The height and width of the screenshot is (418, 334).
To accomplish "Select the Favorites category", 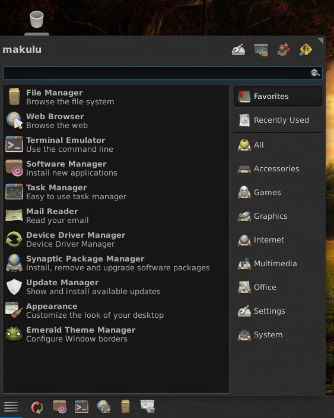I will click(278, 96).
